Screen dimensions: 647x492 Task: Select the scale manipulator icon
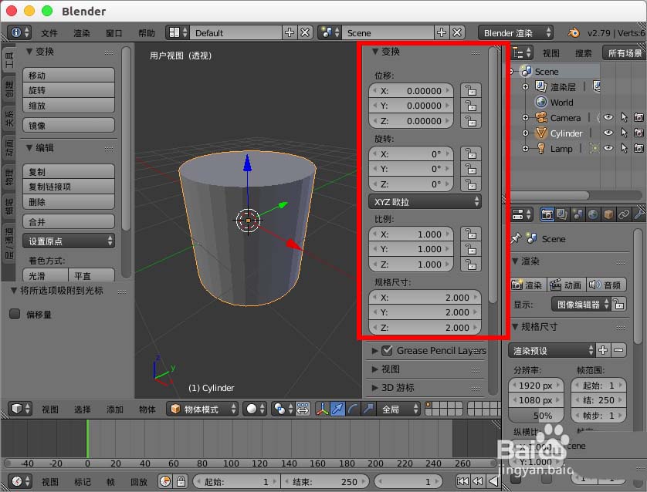pyautogui.click(x=368, y=409)
